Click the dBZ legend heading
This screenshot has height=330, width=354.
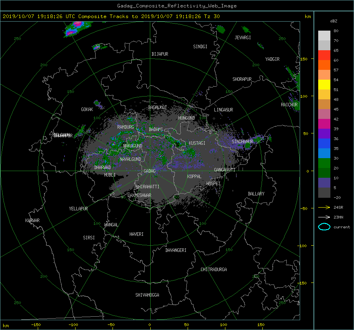pyautogui.click(x=334, y=21)
